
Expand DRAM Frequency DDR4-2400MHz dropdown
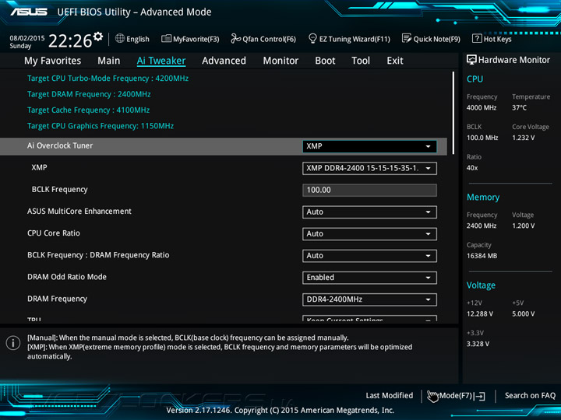point(369,299)
